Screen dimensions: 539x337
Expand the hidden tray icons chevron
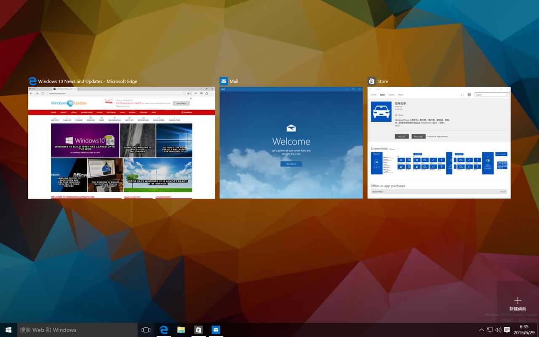pyautogui.click(x=481, y=330)
